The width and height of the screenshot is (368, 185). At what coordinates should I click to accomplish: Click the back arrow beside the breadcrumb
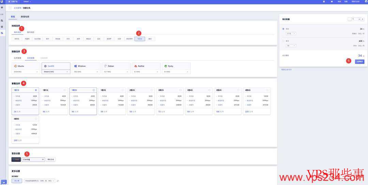(10, 8)
